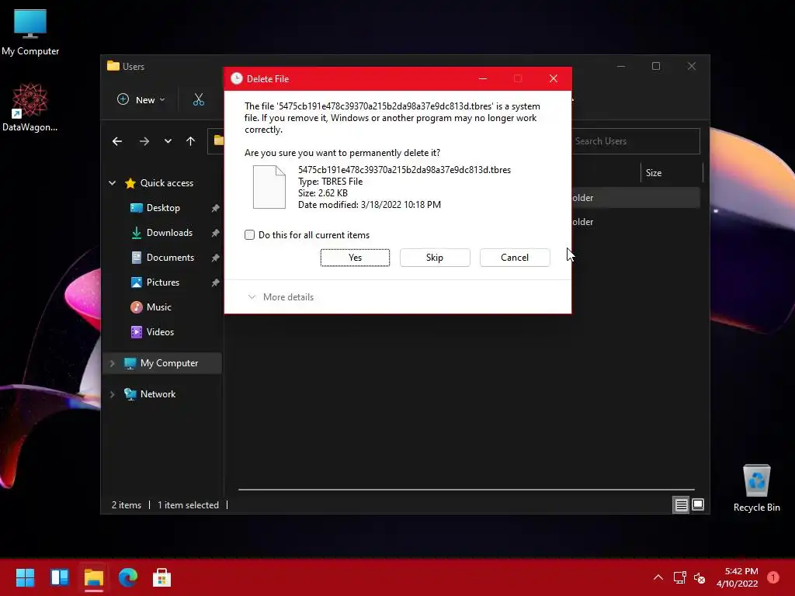The width and height of the screenshot is (795, 596).
Task: Open Videos in navigation pane
Action: coord(160,332)
